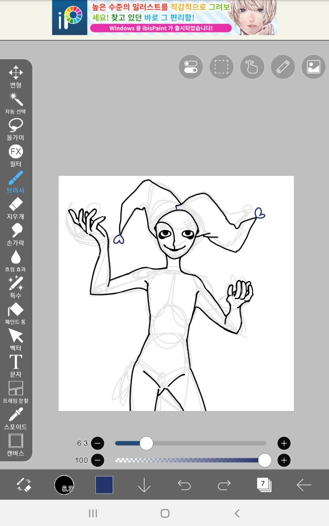Redo the last stroke
This screenshot has width=329, height=526.
click(x=224, y=485)
